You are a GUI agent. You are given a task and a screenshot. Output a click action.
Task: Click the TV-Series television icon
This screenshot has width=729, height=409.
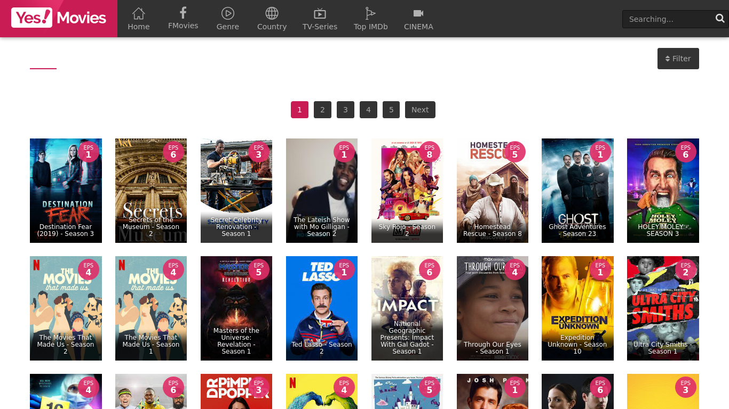[320, 13]
